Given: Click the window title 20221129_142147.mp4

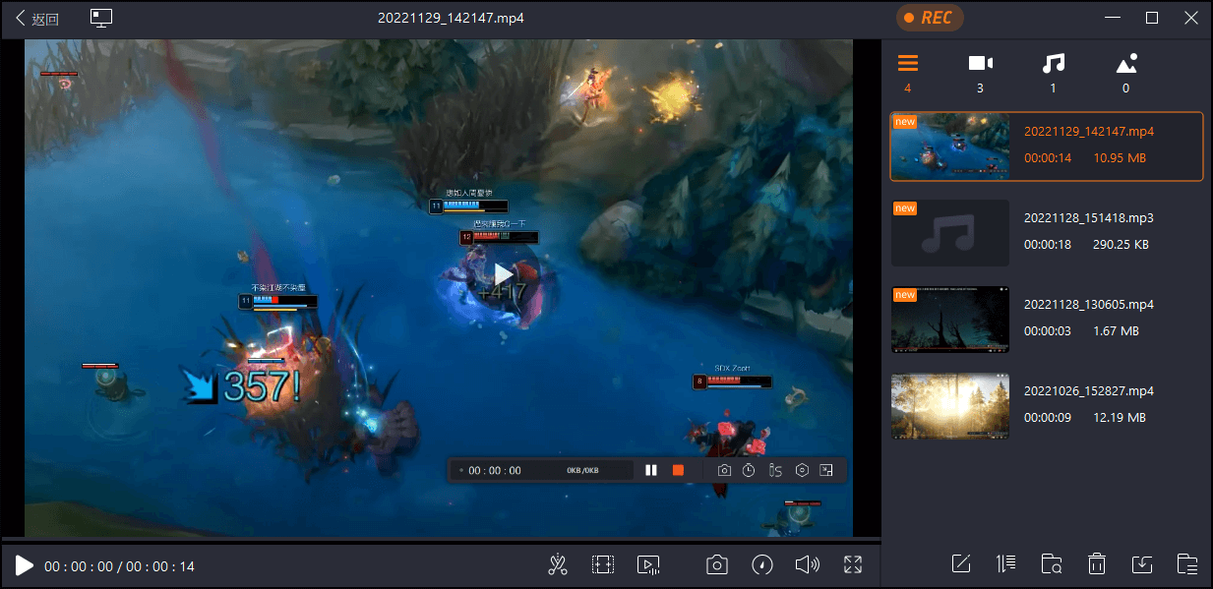Looking at the screenshot, I should point(451,18).
